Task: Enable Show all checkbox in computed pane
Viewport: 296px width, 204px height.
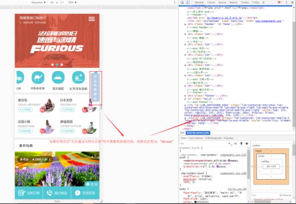Action: [281, 195]
